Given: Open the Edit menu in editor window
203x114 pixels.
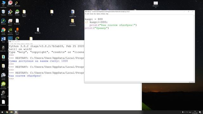Looking at the screenshot, I should 88,14.
